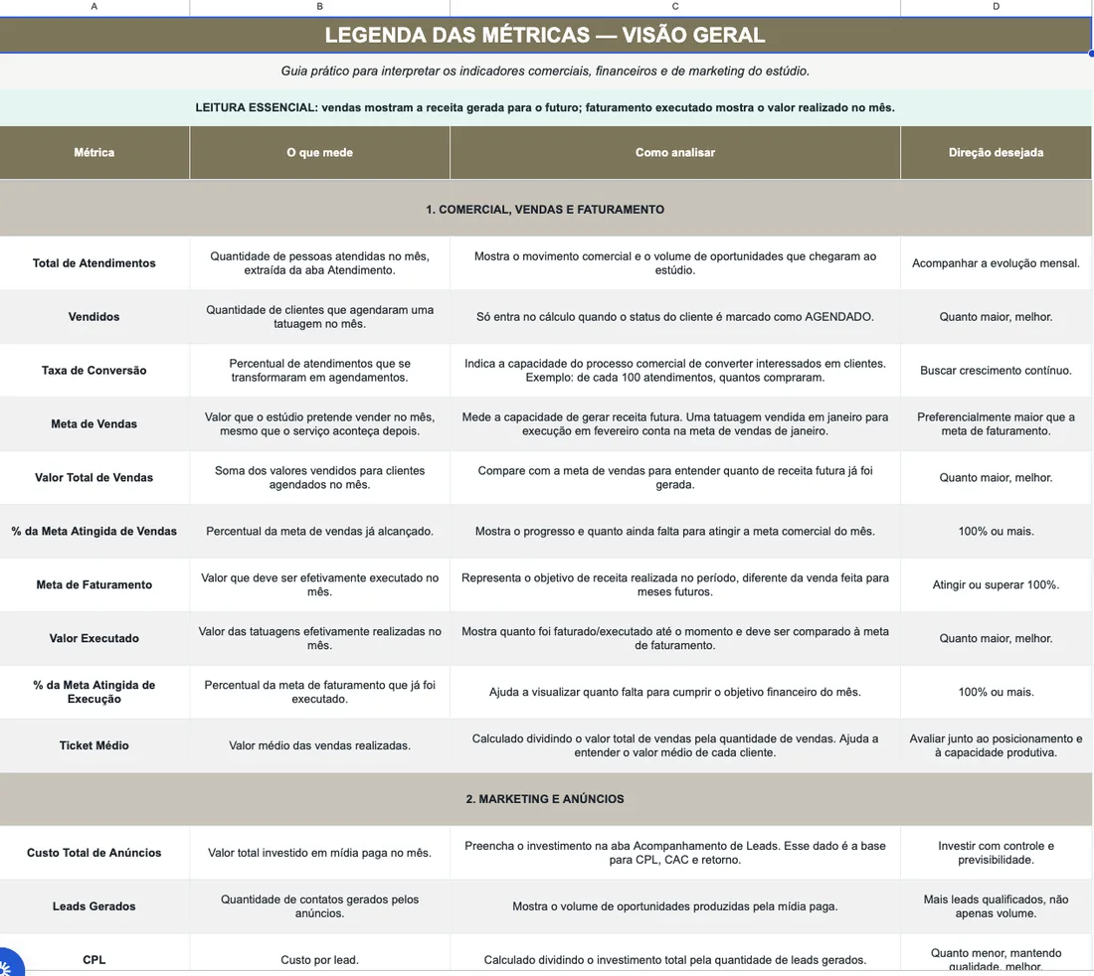Select the 'Valor Executado' cell
This screenshot has height=976, width=1094.
pyautogui.click(x=94, y=639)
